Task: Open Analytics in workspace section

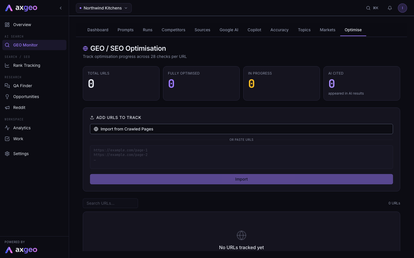Action: 34,128
